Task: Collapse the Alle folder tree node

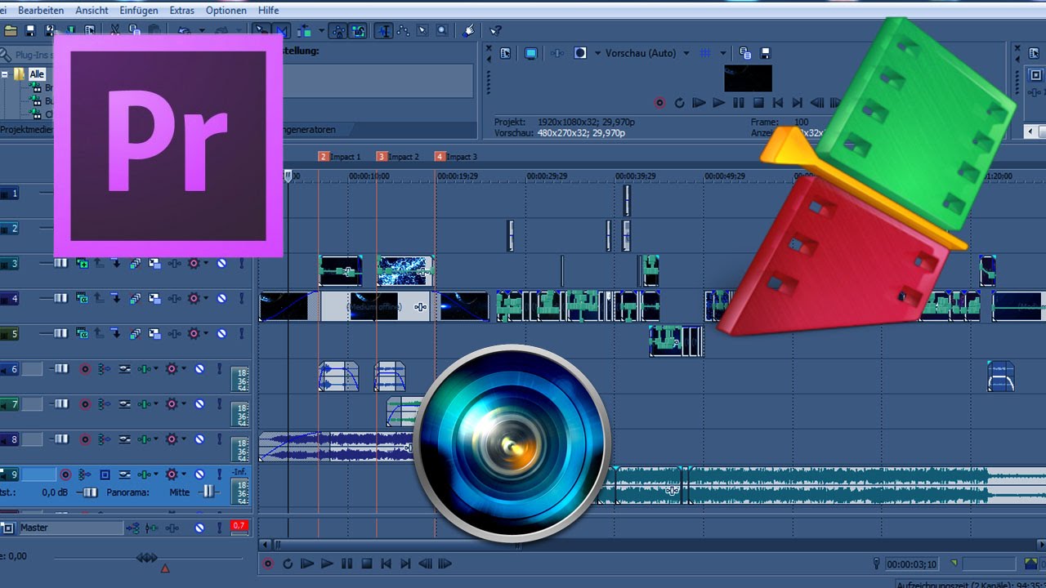Action: point(4,73)
